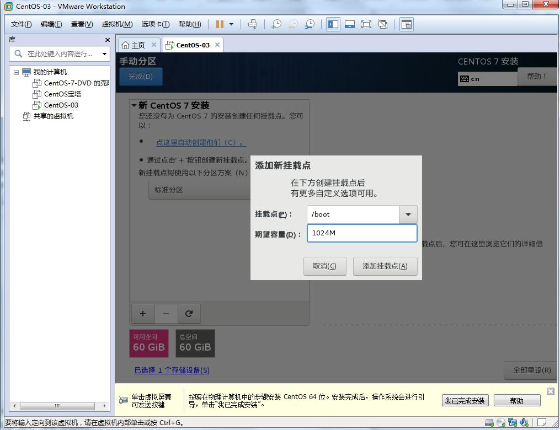
Task: Click the 完成(D) button
Action: pyautogui.click(x=141, y=77)
